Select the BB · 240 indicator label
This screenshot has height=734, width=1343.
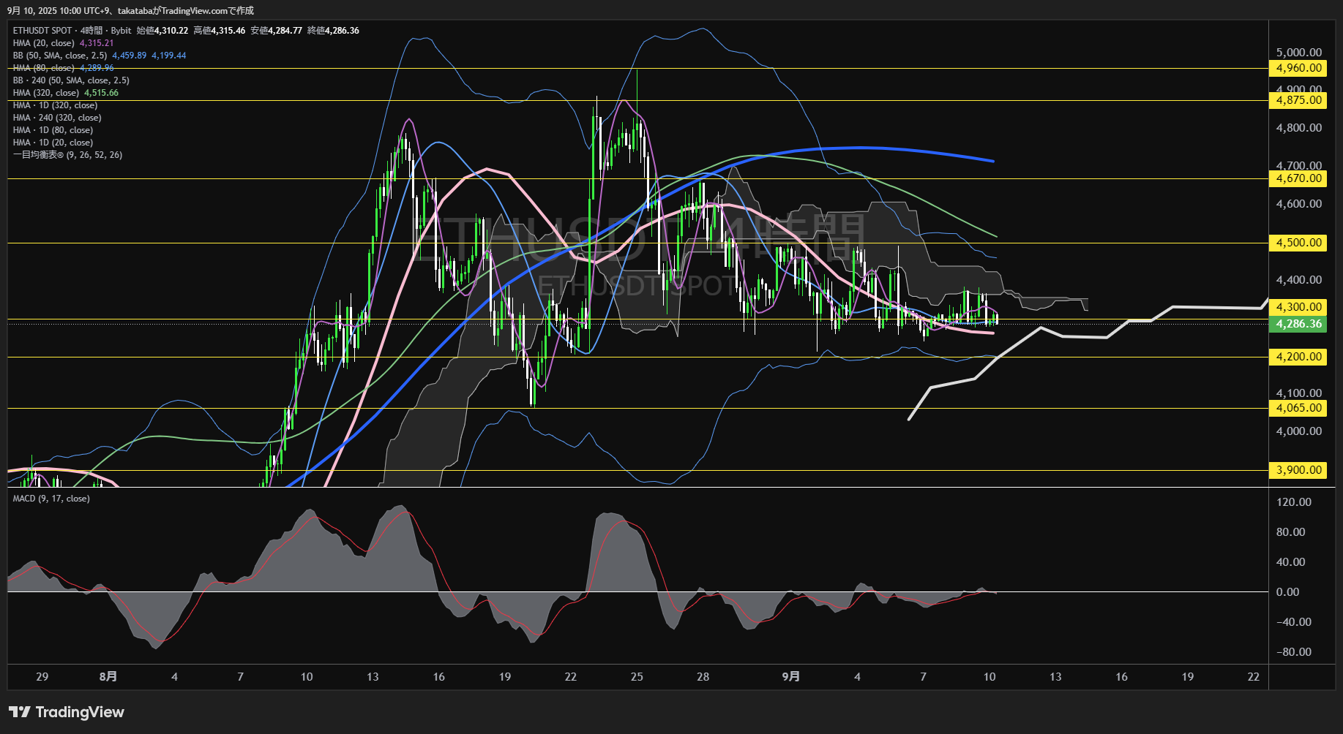point(71,80)
